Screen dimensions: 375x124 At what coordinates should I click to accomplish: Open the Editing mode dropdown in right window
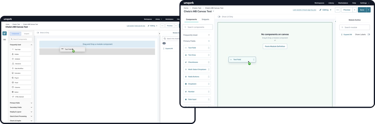point(326,10)
